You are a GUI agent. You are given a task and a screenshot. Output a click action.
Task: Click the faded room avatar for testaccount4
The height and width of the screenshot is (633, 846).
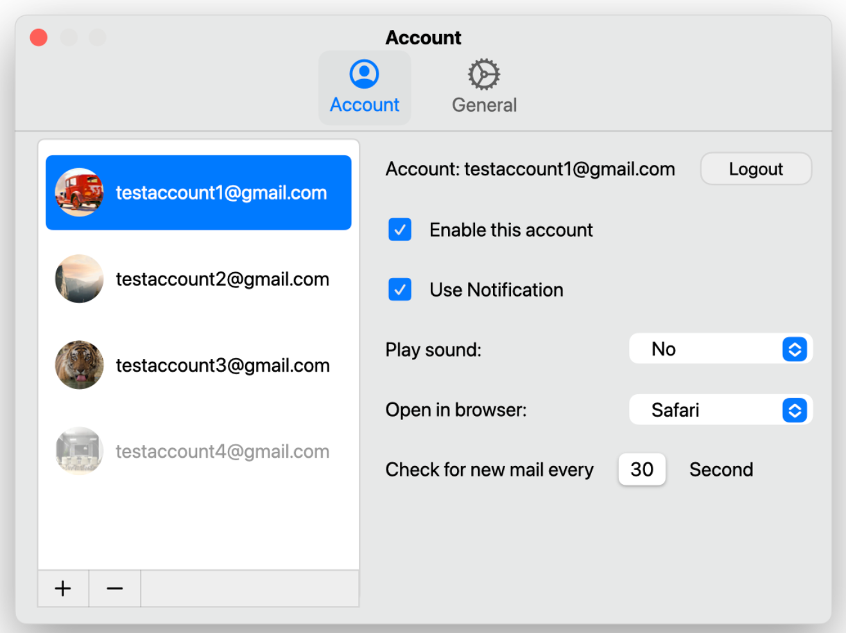[79, 451]
